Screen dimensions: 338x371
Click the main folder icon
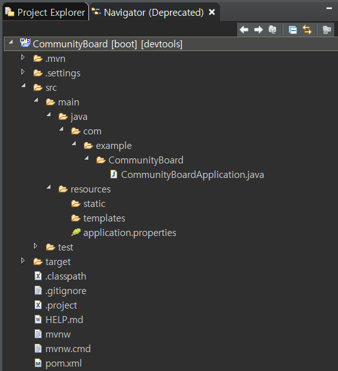point(50,102)
